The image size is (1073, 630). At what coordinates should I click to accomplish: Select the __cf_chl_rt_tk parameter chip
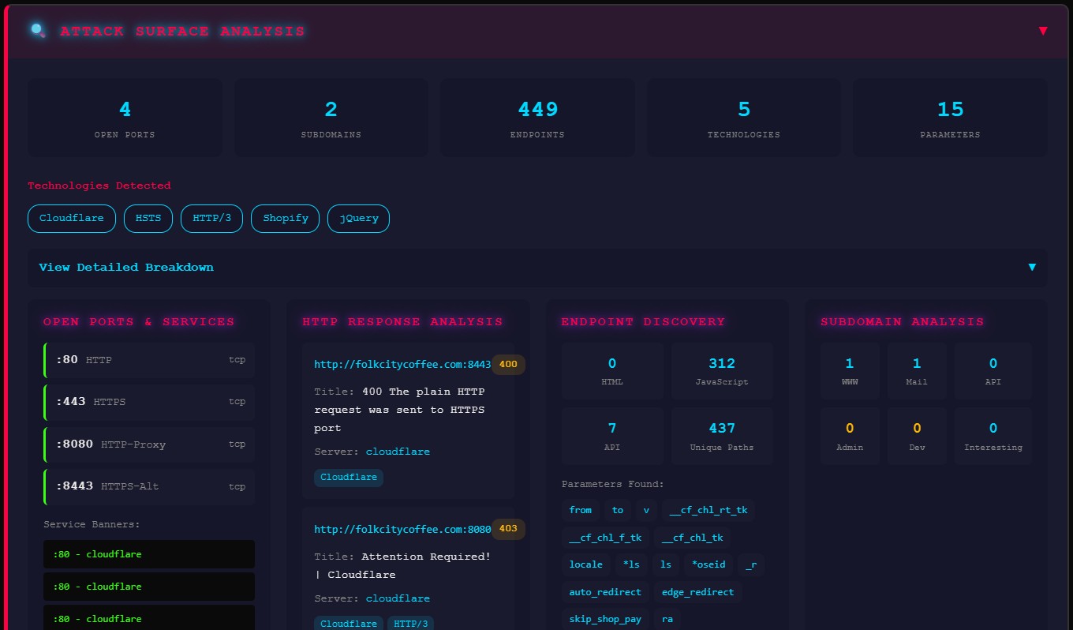708,510
